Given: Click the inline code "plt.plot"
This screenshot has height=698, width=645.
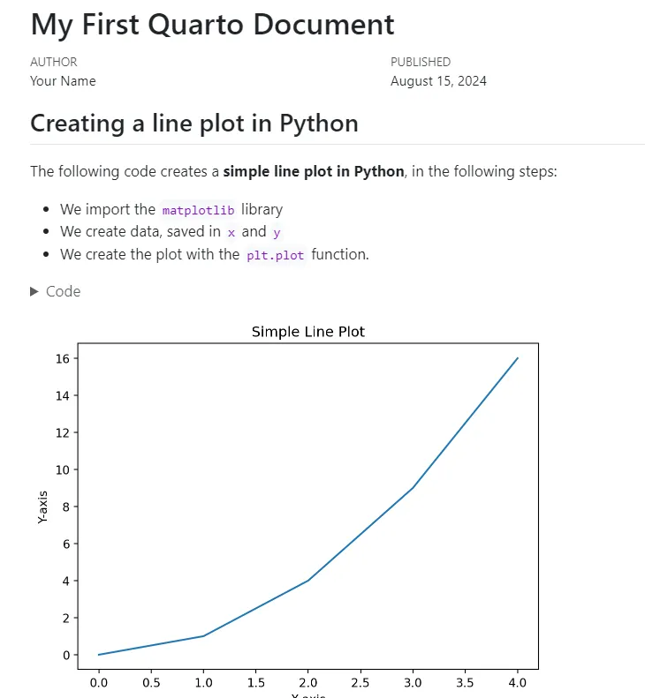Looking at the screenshot, I should click(x=275, y=255).
